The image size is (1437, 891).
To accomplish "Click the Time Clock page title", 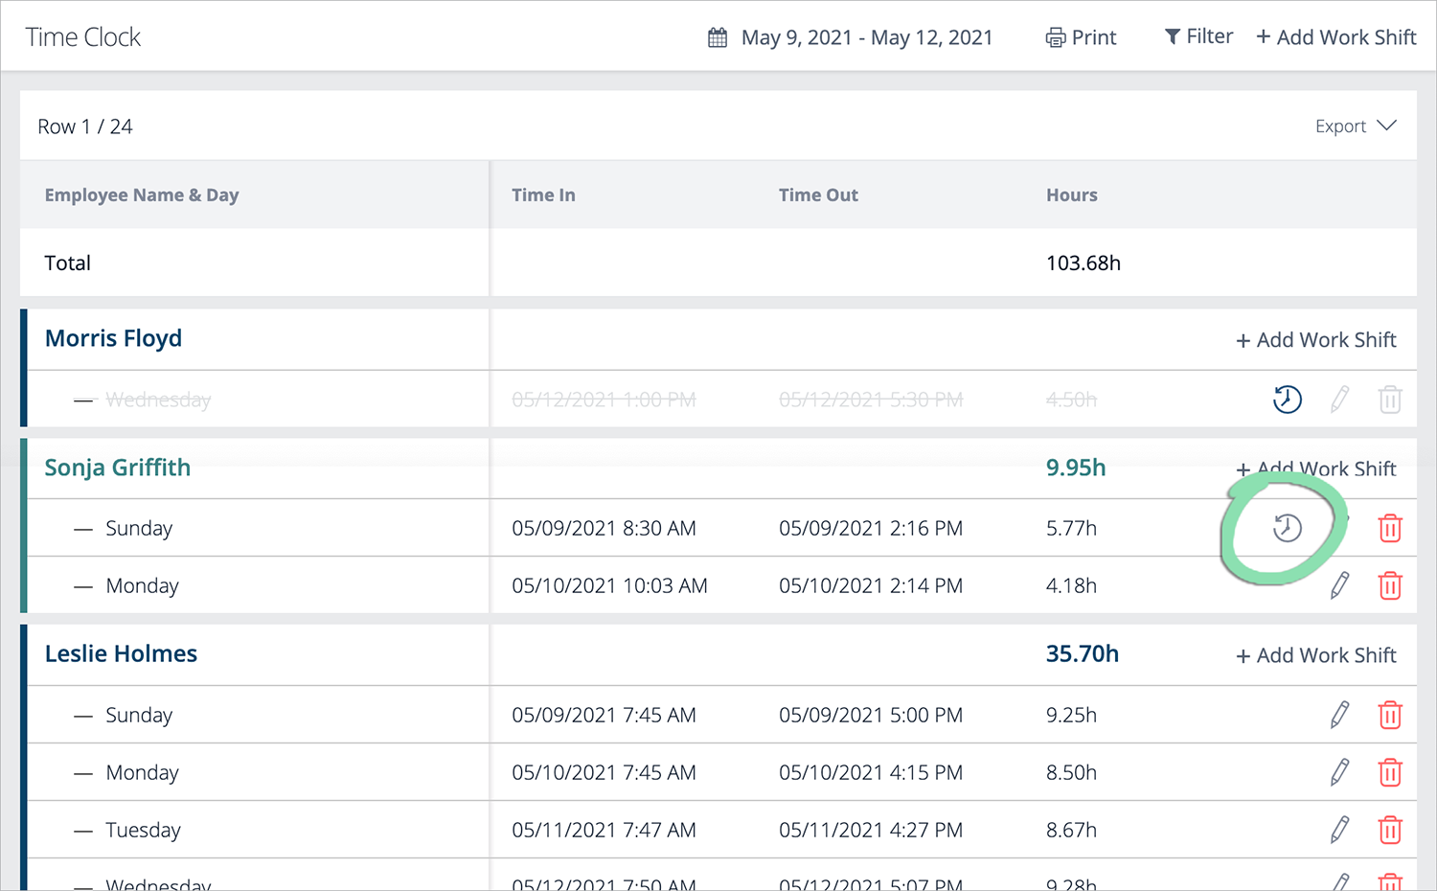I will (83, 37).
